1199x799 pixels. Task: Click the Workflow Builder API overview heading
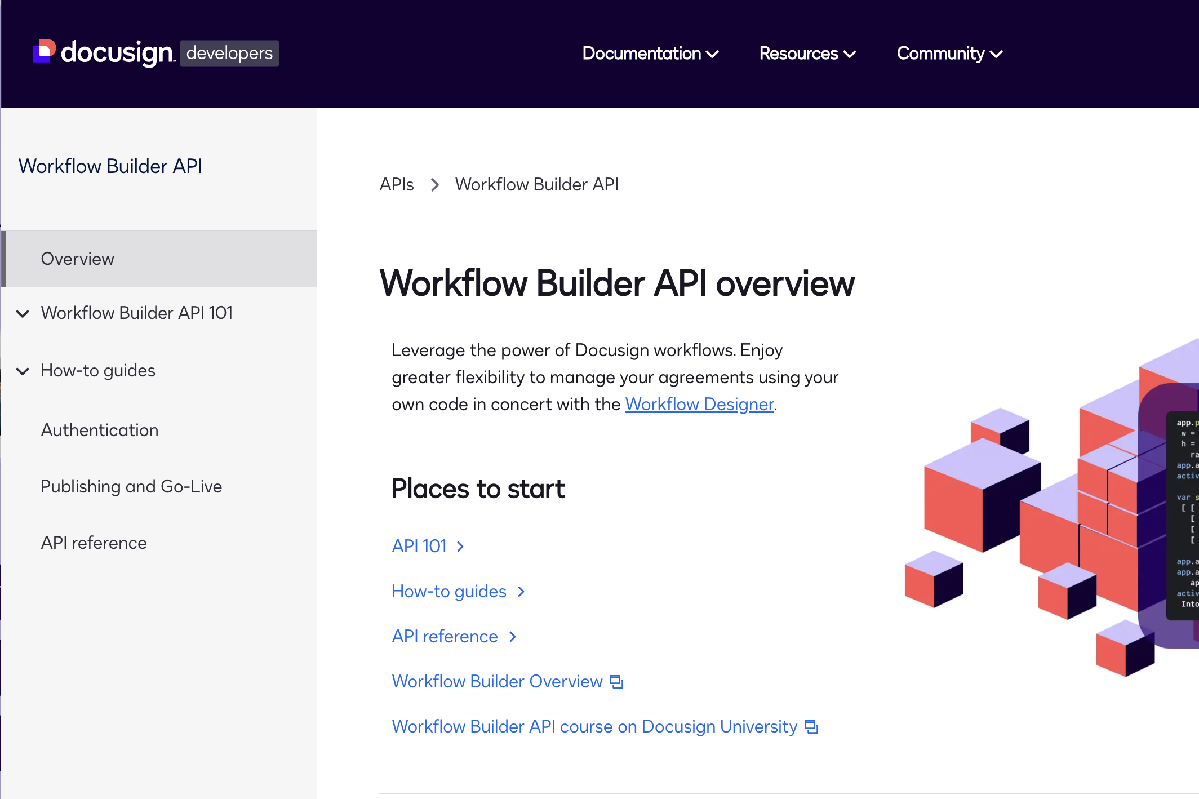(x=617, y=283)
